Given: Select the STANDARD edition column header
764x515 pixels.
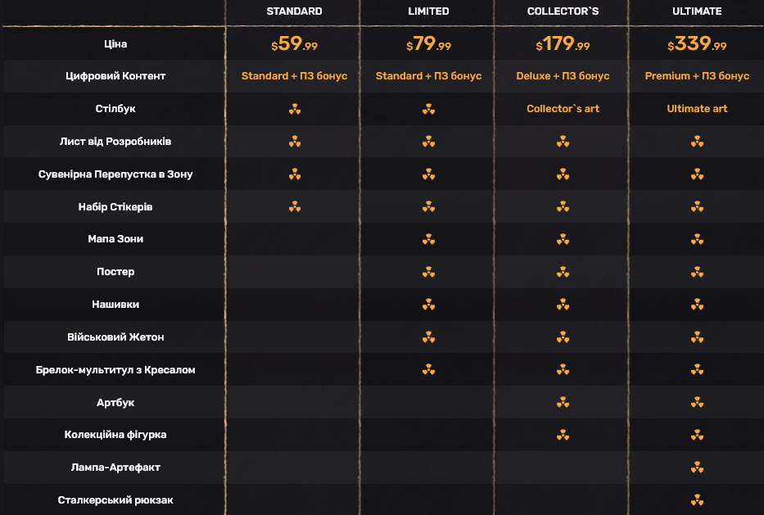Looking at the screenshot, I should pyautogui.click(x=294, y=11).
